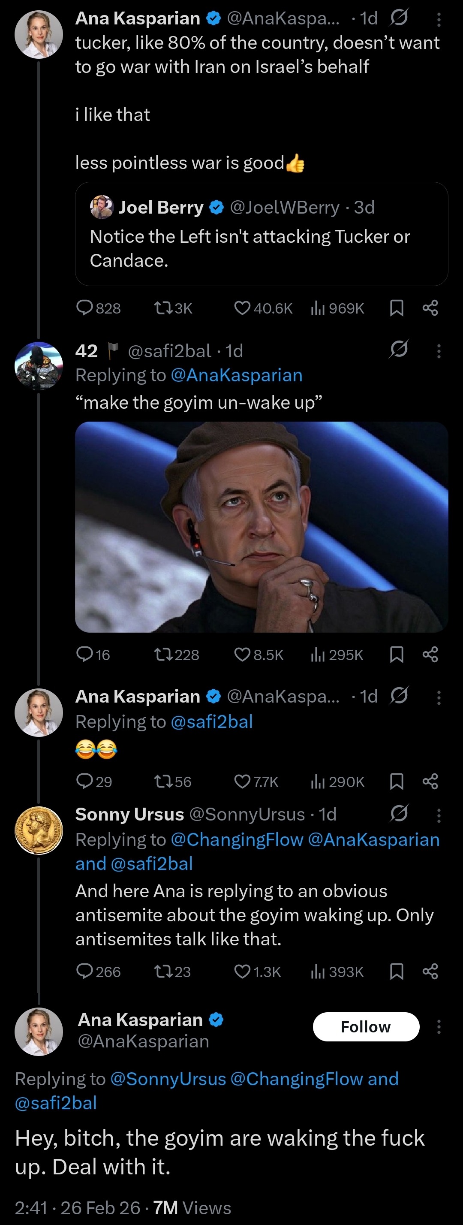The image size is (463, 1225).
Task: Bookmark the @safi2bal reply with the image
Action: (x=397, y=655)
